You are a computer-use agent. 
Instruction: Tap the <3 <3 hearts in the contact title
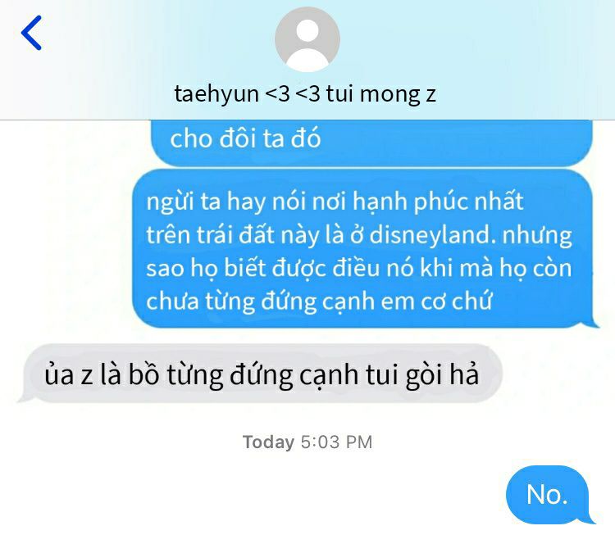coord(293,94)
